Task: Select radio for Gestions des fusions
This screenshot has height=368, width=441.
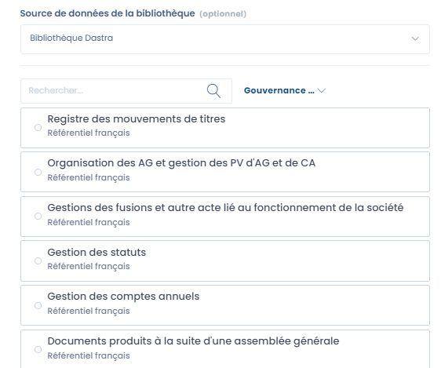Action: pos(38,217)
